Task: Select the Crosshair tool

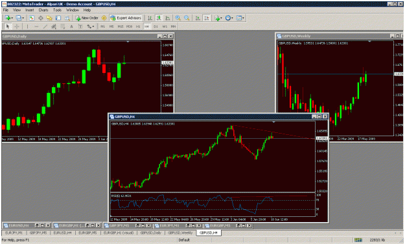Action: coord(17,26)
